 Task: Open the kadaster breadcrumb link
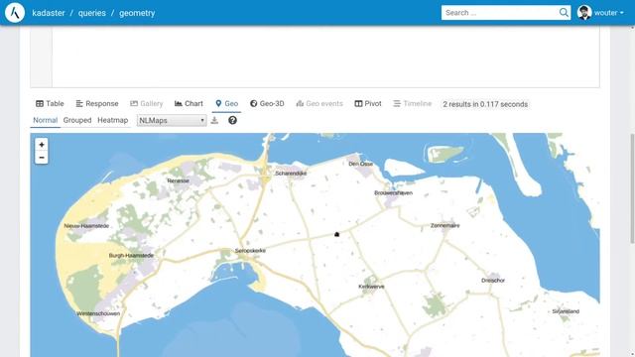click(49, 13)
